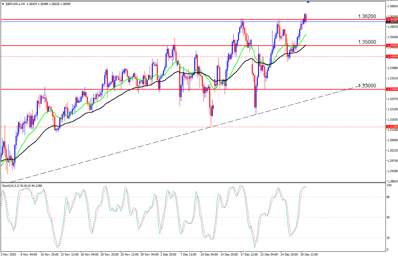Click the red 1.33000 price tag on axis
The height and width of the screenshot is (258, 398).
[392, 89]
